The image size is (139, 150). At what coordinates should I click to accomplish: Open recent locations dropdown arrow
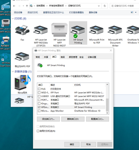pos(23,6)
